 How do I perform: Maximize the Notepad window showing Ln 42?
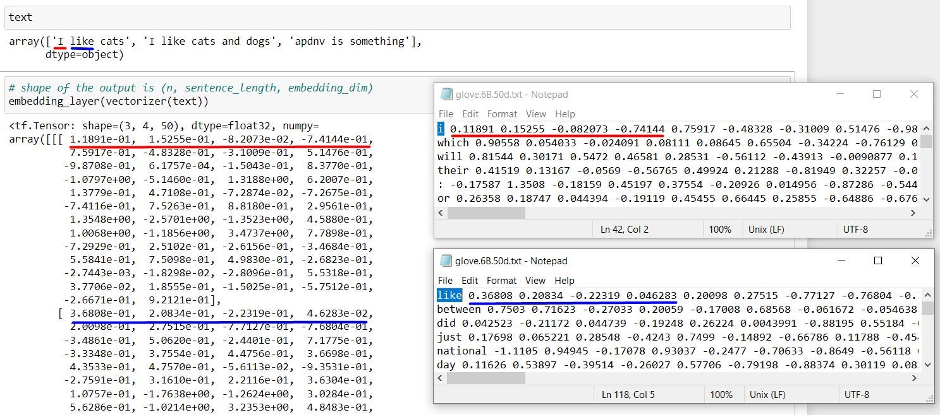coord(877,94)
